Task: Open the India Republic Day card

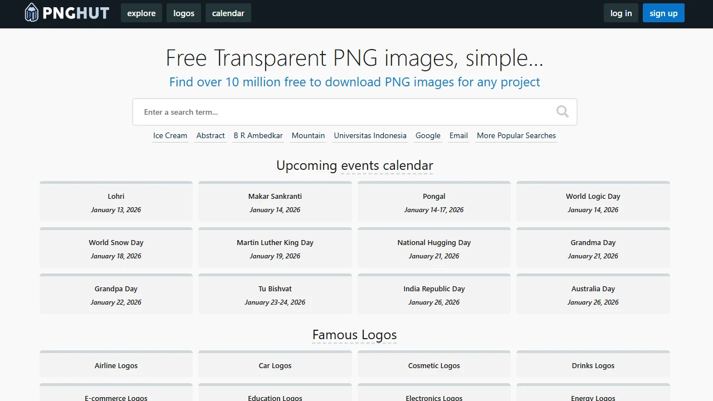Action: coord(434,295)
